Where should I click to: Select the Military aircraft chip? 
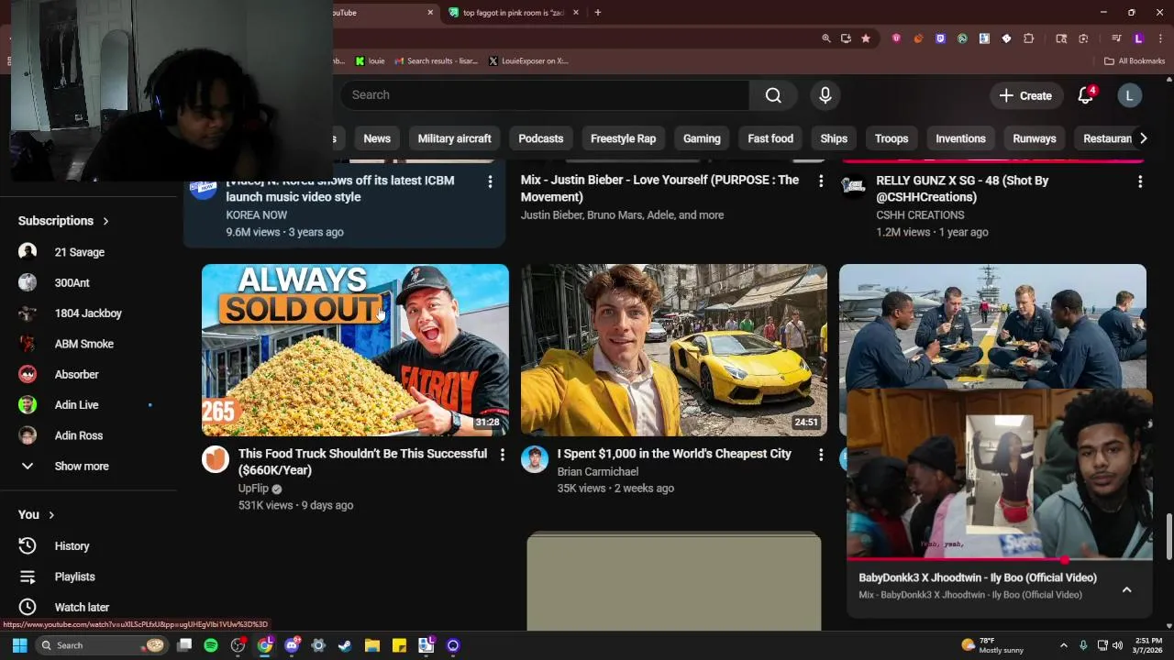(454, 138)
